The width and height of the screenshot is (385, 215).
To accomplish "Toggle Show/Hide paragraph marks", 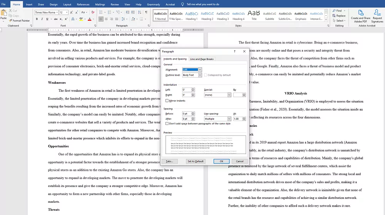I will coord(146,12).
